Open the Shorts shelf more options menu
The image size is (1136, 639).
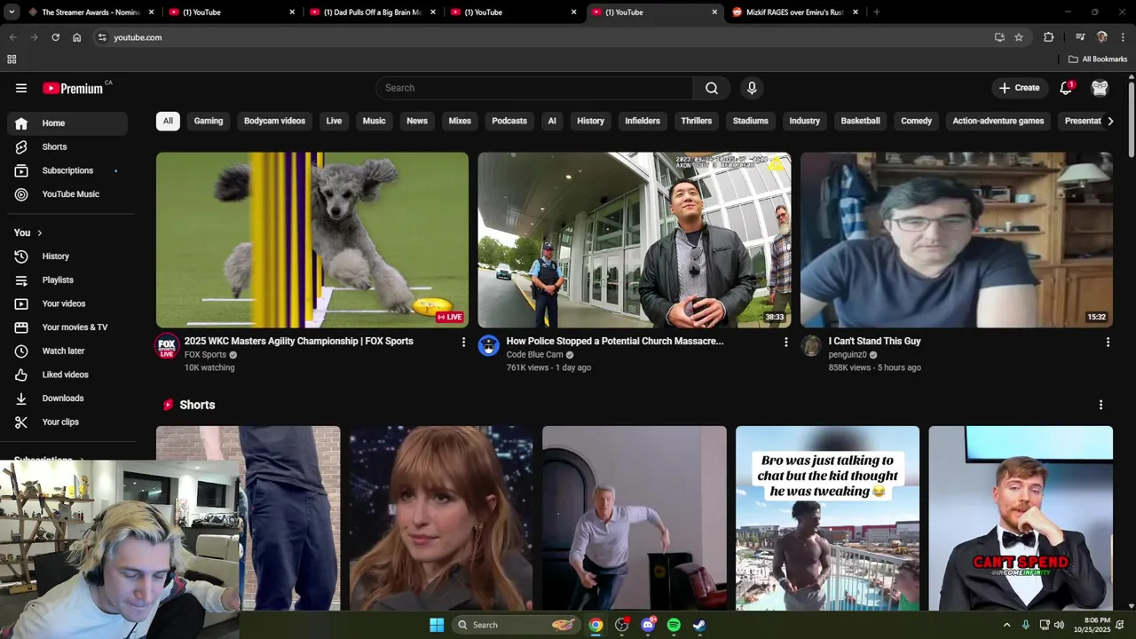pyautogui.click(x=1100, y=405)
